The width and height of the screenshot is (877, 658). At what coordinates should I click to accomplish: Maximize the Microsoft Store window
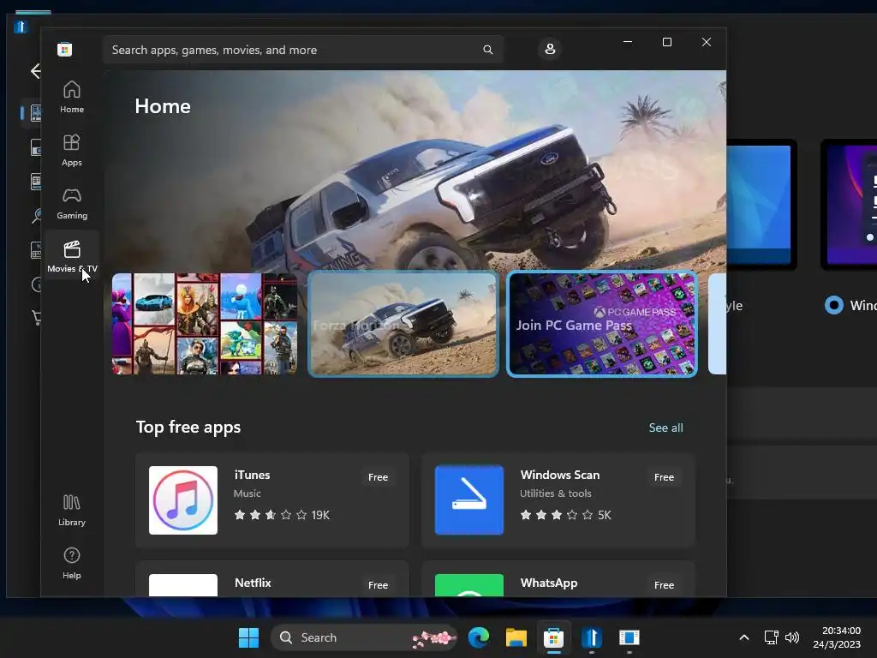coord(666,42)
